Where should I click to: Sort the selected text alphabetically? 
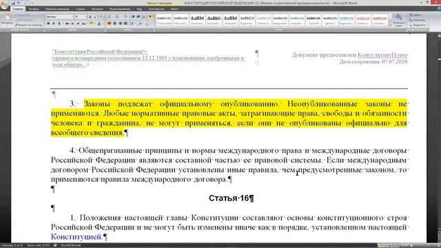coord(144,17)
